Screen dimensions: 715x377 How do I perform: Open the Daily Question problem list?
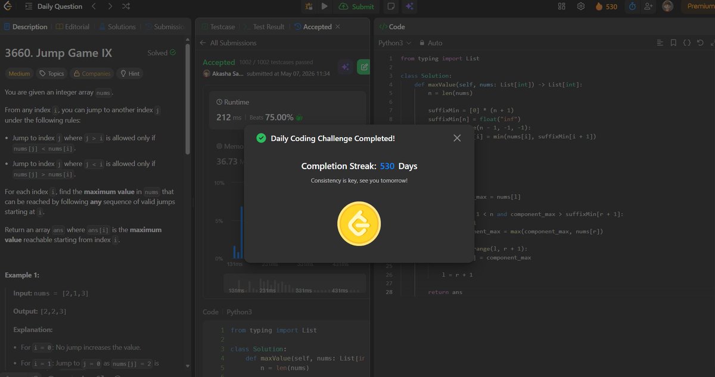(x=54, y=7)
